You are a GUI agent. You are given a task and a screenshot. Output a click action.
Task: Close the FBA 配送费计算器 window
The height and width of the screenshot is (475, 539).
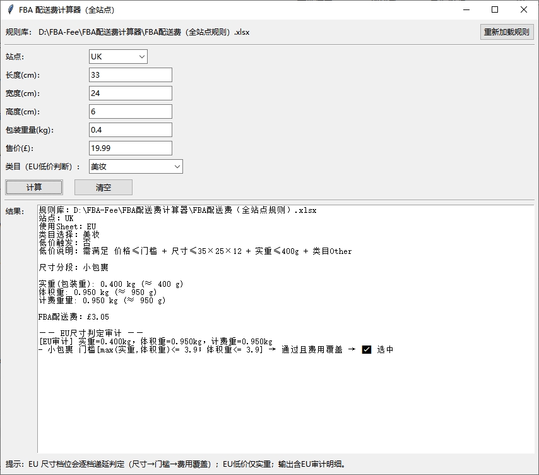click(524, 10)
